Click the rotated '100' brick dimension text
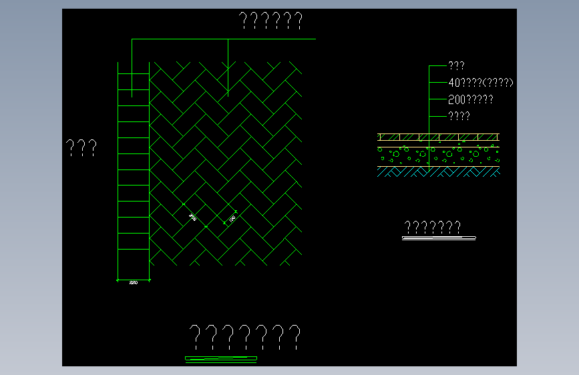The image size is (579, 375). (232, 218)
